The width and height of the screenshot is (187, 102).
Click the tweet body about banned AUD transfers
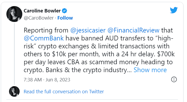(x=99, y=50)
